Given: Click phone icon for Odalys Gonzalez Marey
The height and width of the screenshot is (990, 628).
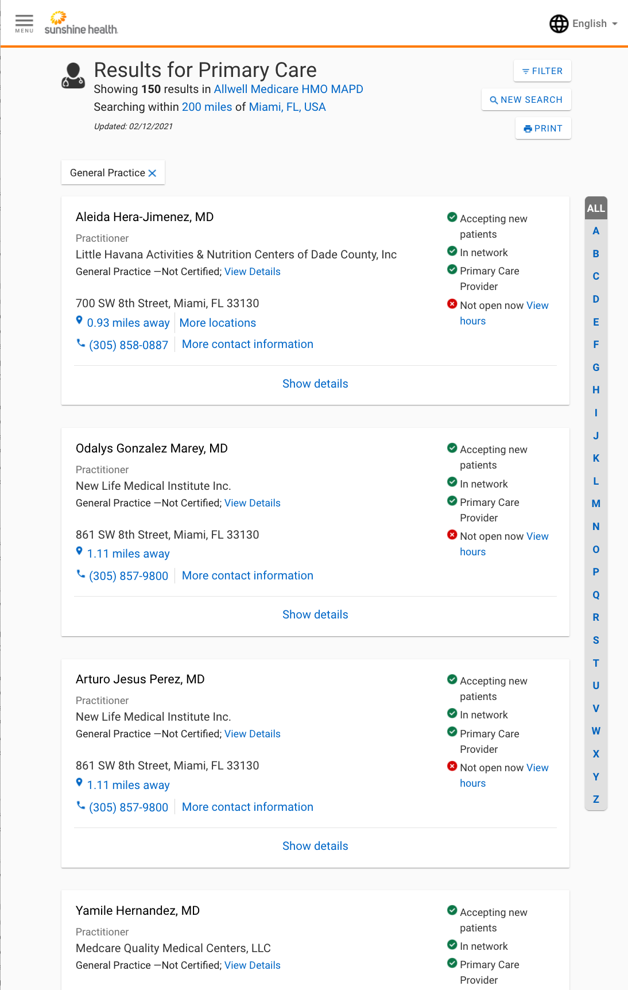Looking at the screenshot, I should (x=81, y=574).
